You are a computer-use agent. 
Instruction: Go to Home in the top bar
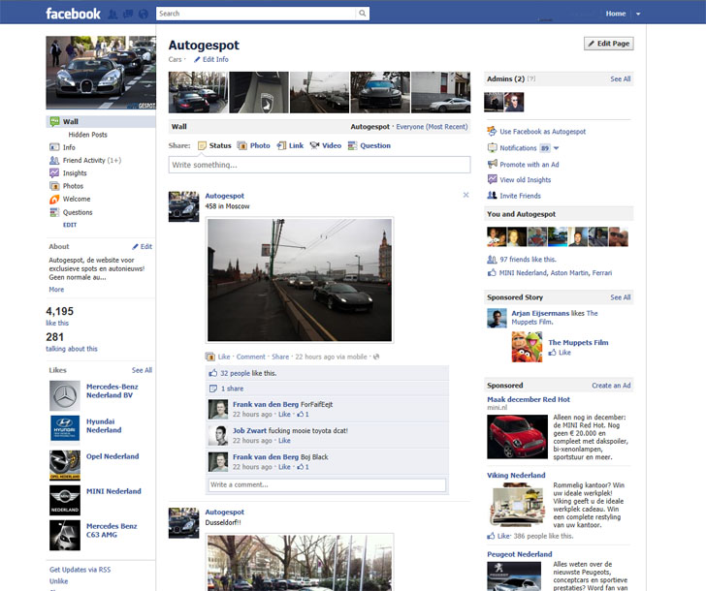pyautogui.click(x=616, y=14)
